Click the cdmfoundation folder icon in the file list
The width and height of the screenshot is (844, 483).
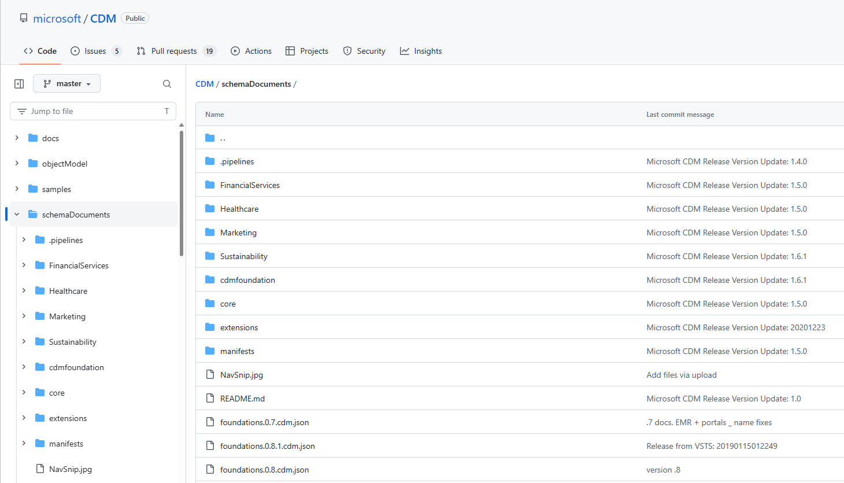coord(210,280)
